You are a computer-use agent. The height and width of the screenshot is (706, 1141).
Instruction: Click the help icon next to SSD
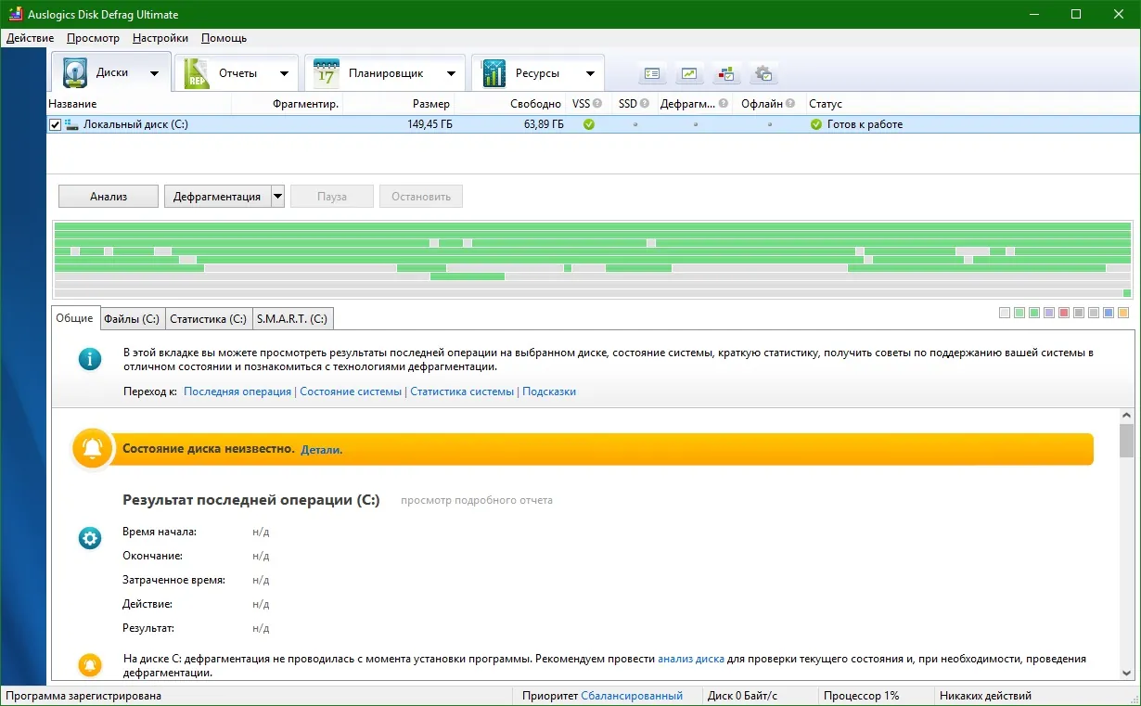tap(644, 104)
